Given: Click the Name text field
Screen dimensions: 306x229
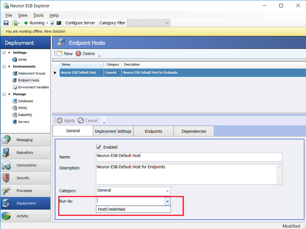Looking at the screenshot, I should click(x=189, y=157).
